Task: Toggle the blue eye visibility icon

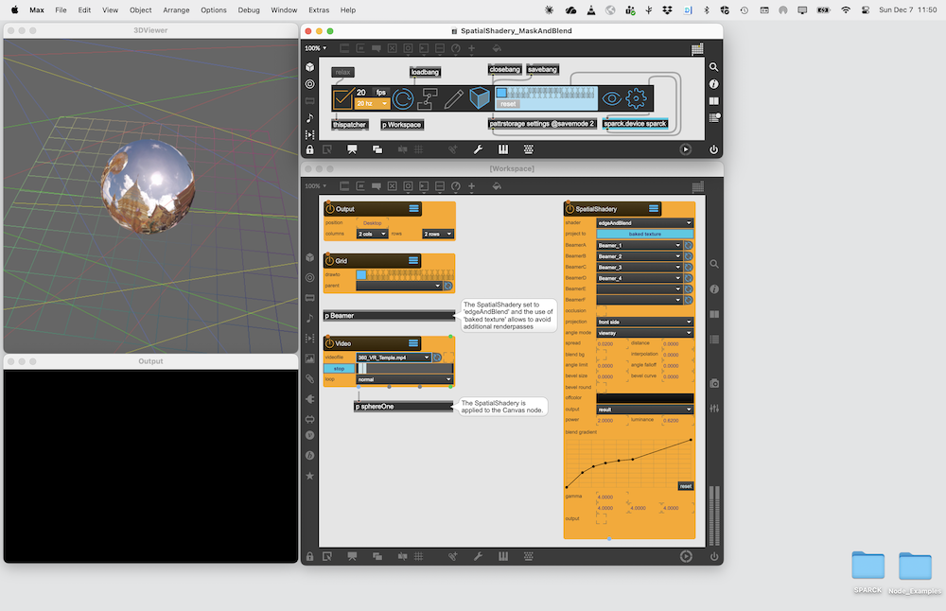Action: pos(612,98)
